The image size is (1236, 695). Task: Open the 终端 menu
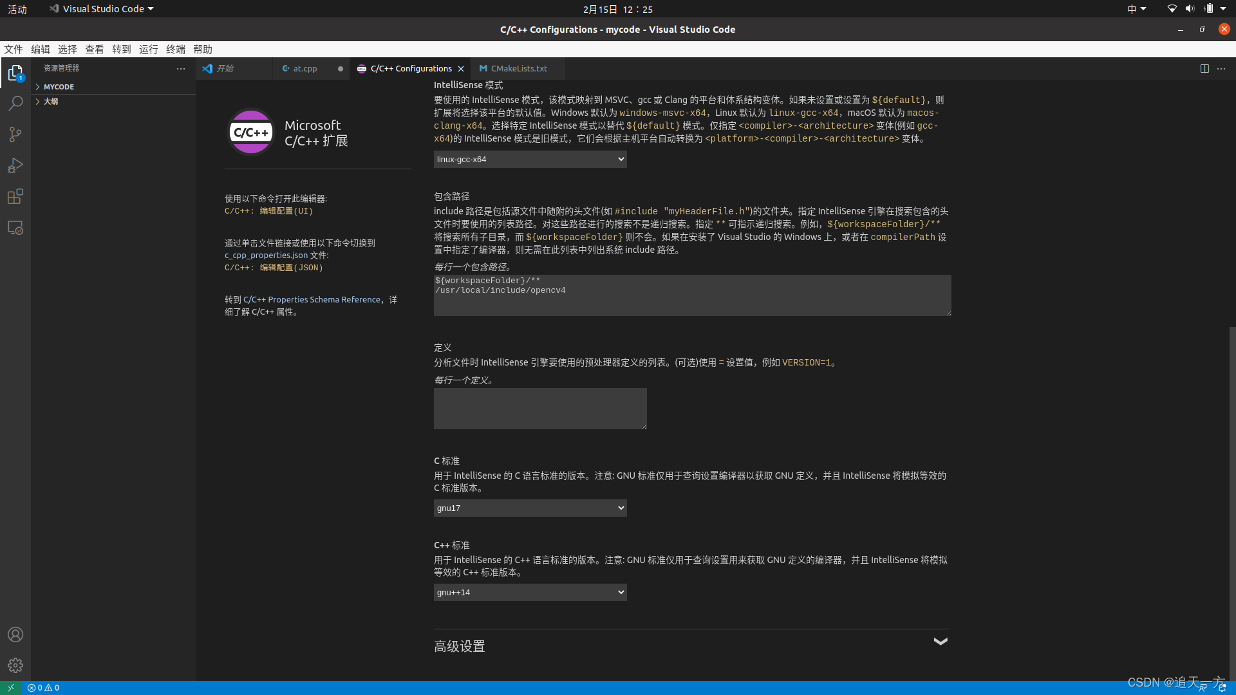point(175,49)
